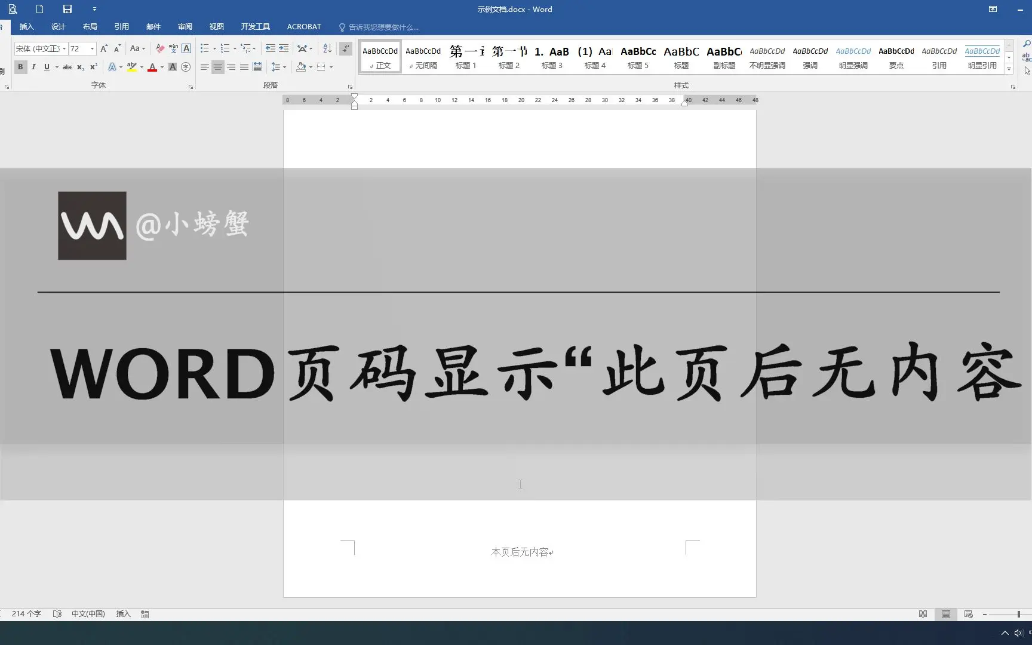Apply character border icon
The image size is (1032, 645).
click(186, 48)
